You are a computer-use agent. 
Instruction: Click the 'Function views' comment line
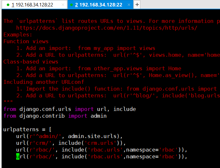tap(26, 41)
